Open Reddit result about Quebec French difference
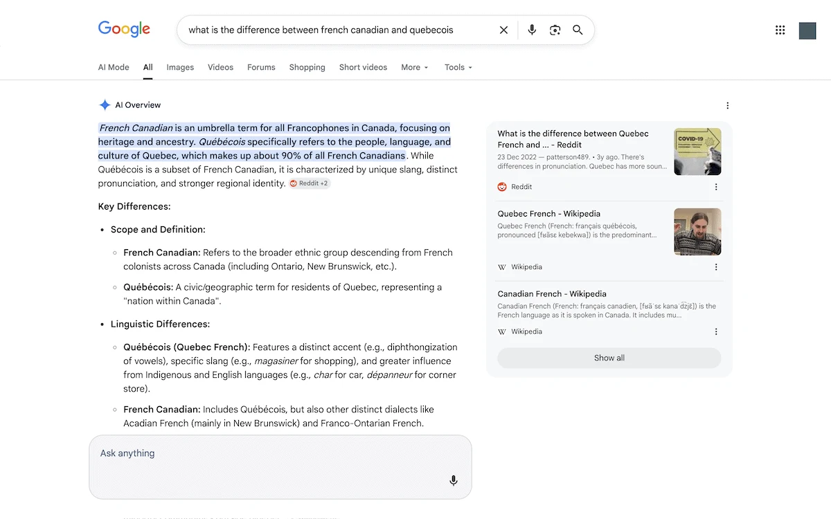Screen dimensions: 831x519 click(573, 139)
